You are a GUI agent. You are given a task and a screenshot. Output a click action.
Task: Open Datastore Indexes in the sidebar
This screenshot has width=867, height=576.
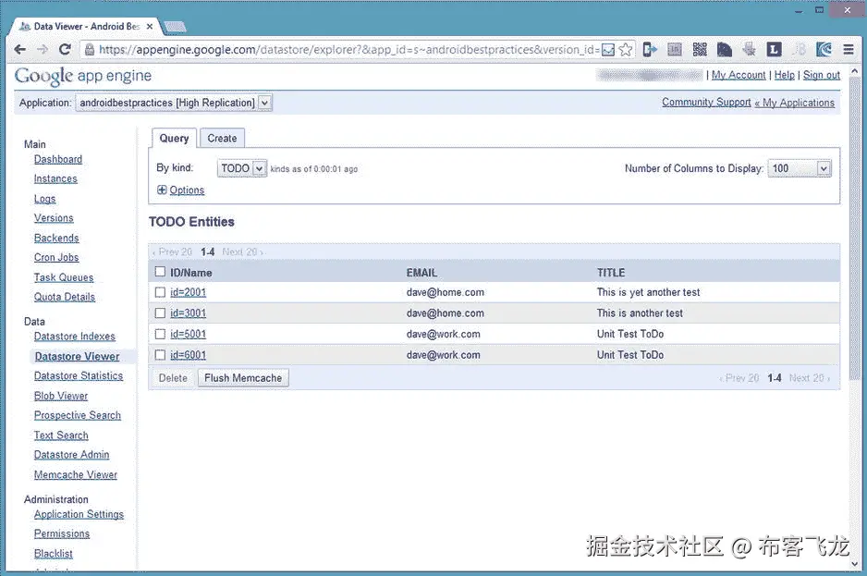click(x=75, y=337)
